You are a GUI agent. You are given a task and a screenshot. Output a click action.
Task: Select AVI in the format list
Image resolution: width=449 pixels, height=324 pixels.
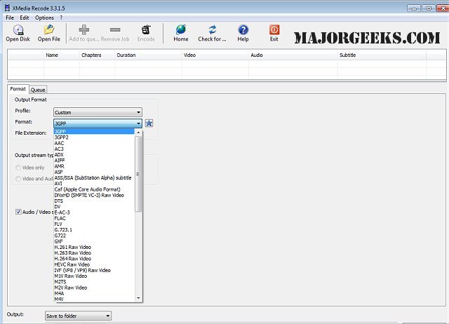pyautogui.click(x=94, y=184)
